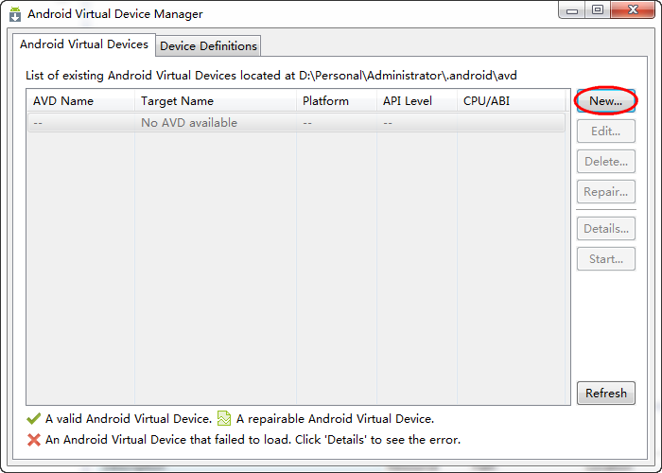Click the Start... button
Image resolution: width=662 pixels, height=473 pixels.
605,259
